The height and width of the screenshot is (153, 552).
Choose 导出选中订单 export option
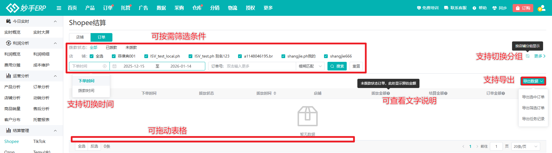point(533,97)
